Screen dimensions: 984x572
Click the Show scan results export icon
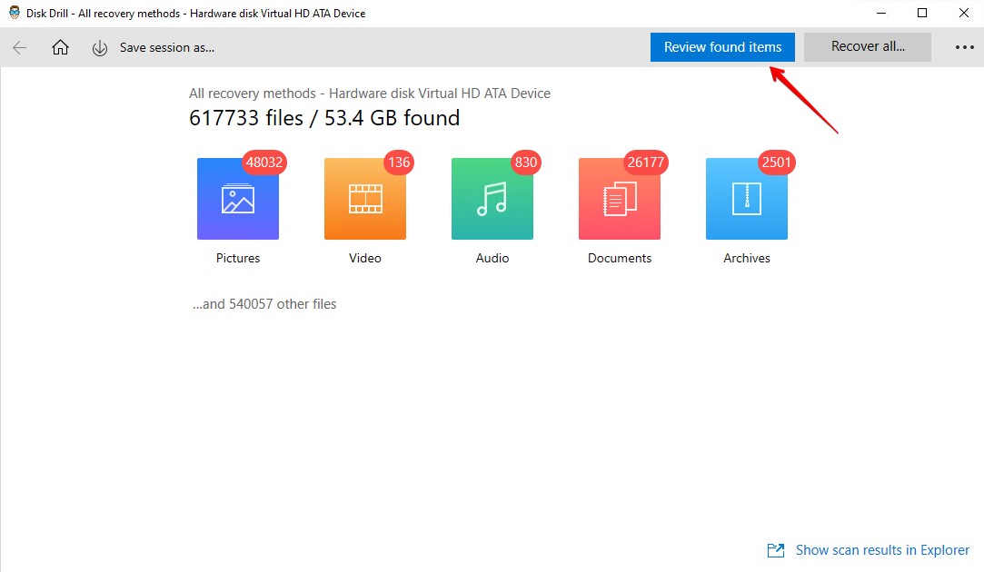(x=776, y=550)
